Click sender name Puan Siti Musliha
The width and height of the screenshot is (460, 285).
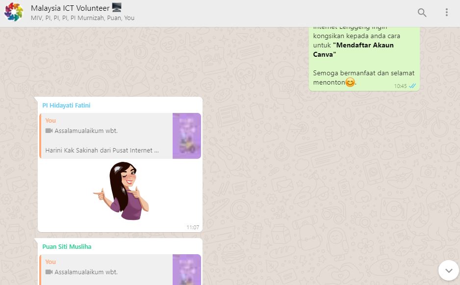(x=67, y=246)
